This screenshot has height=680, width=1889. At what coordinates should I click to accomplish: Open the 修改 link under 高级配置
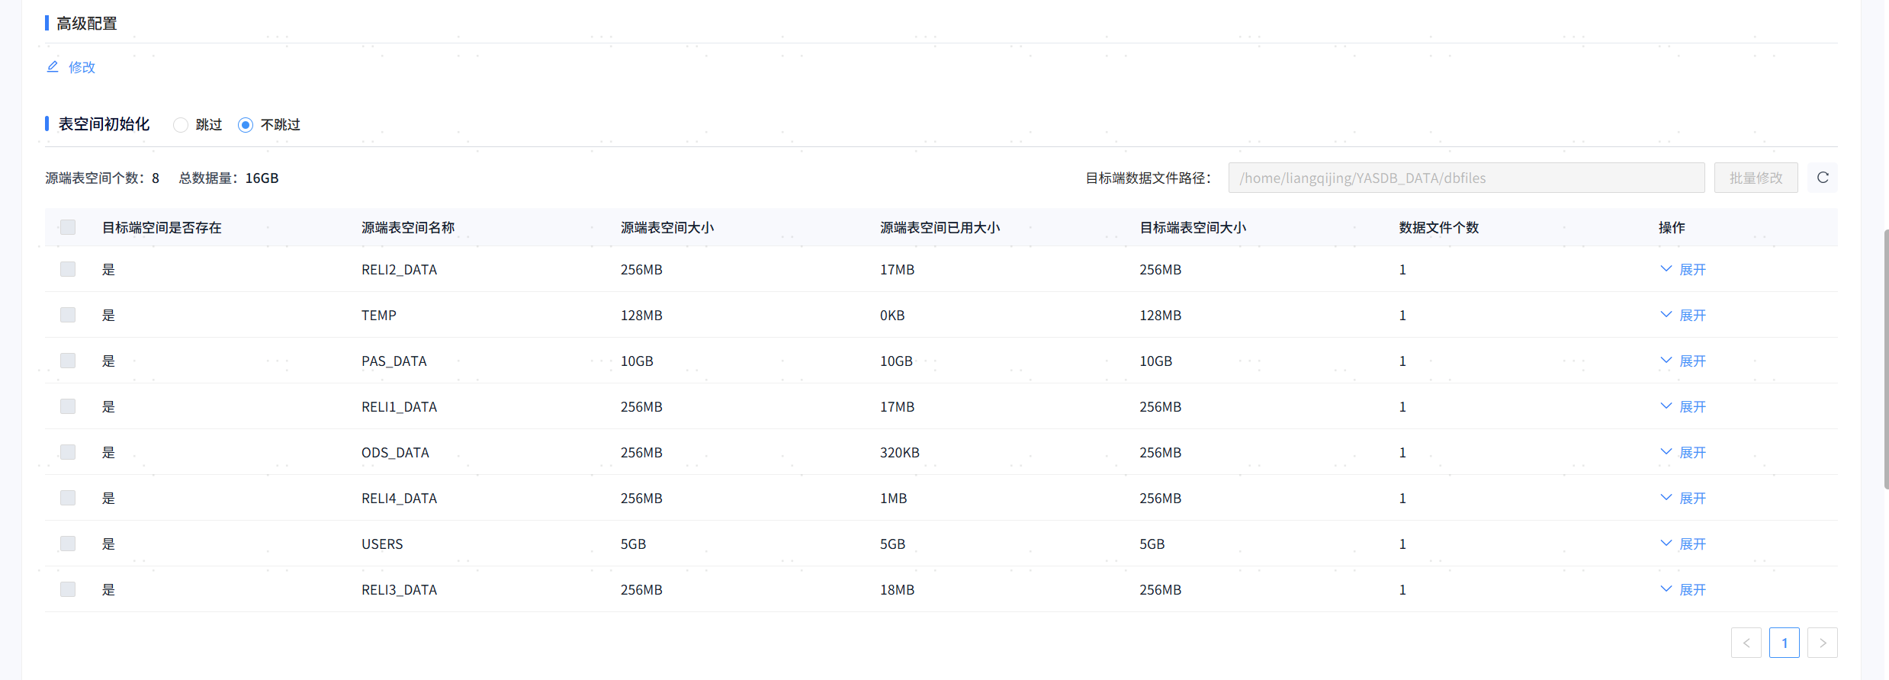pyautogui.click(x=82, y=67)
